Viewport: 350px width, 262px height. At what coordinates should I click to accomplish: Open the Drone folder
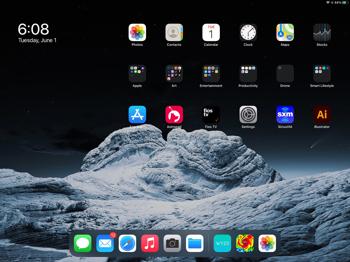285,73
